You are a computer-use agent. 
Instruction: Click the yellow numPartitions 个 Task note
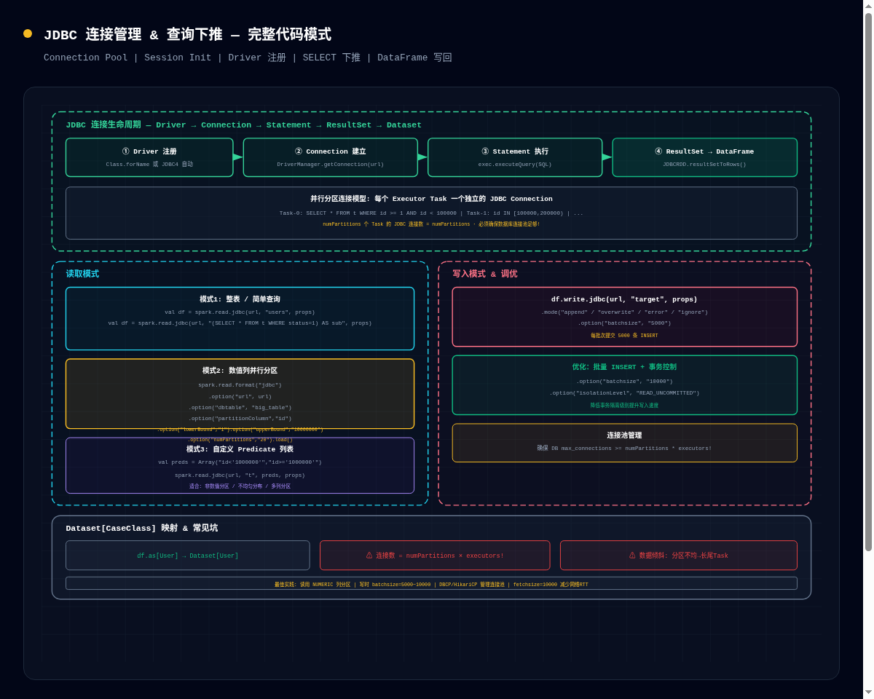point(431,224)
